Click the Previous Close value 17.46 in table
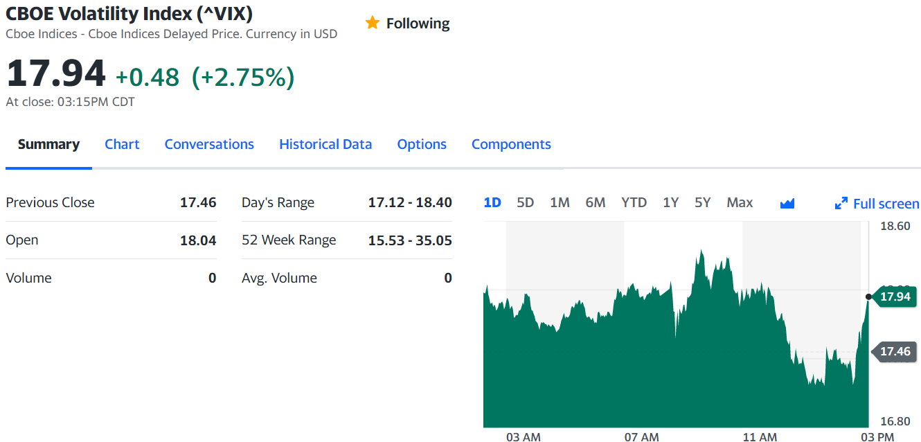The image size is (921, 442). [198, 202]
